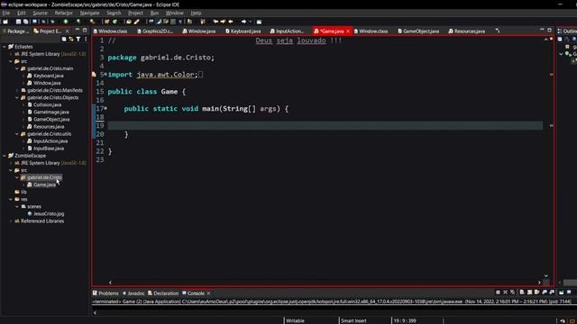Image resolution: width=577 pixels, height=324 pixels.
Task: Click the New Java Class green icon
Action: click(x=114, y=22)
